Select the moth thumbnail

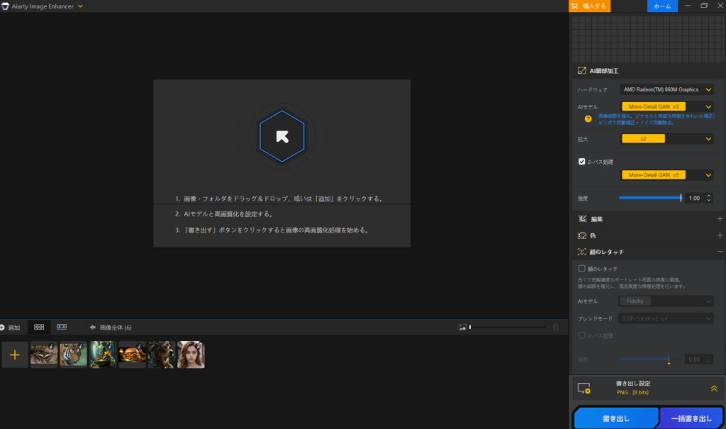44,355
